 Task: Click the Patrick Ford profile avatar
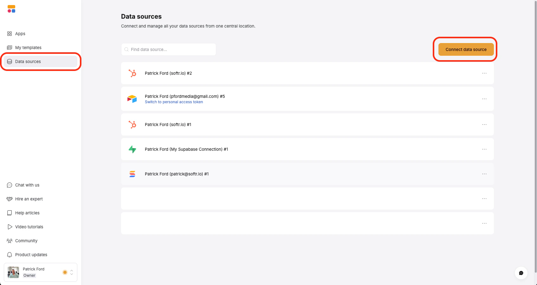13,272
